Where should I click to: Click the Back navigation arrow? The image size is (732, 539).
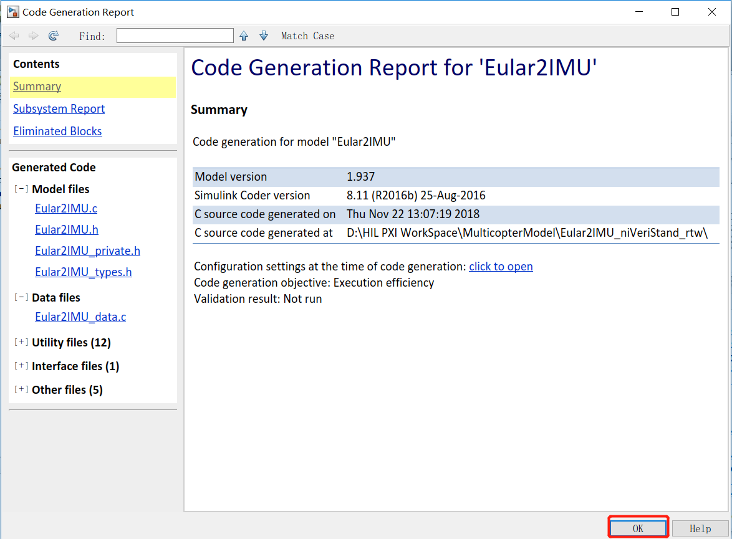14,36
